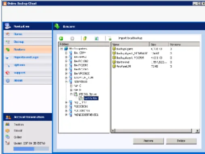Open the Backup section
205x154 pixels.
click(x=27, y=42)
